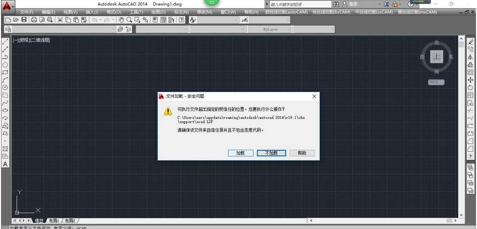Viewport: 477px width, 229px height.
Task: Click the Match Properties toolbar icon
Action: pos(84,20)
